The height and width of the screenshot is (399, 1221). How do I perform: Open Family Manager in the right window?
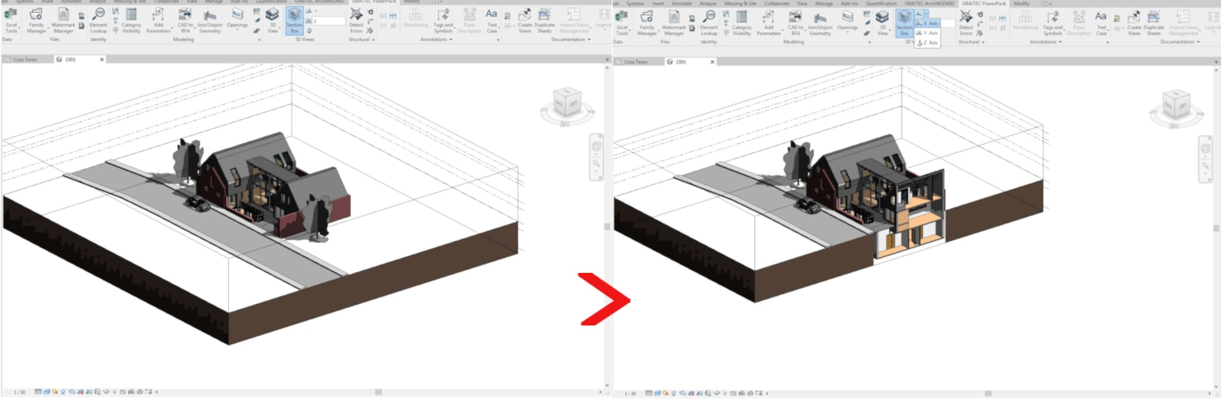tap(647, 22)
